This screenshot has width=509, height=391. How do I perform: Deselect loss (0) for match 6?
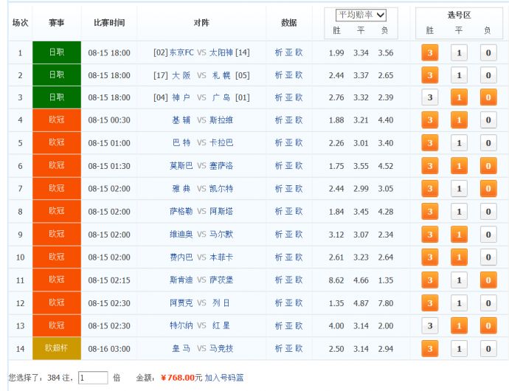(x=488, y=166)
